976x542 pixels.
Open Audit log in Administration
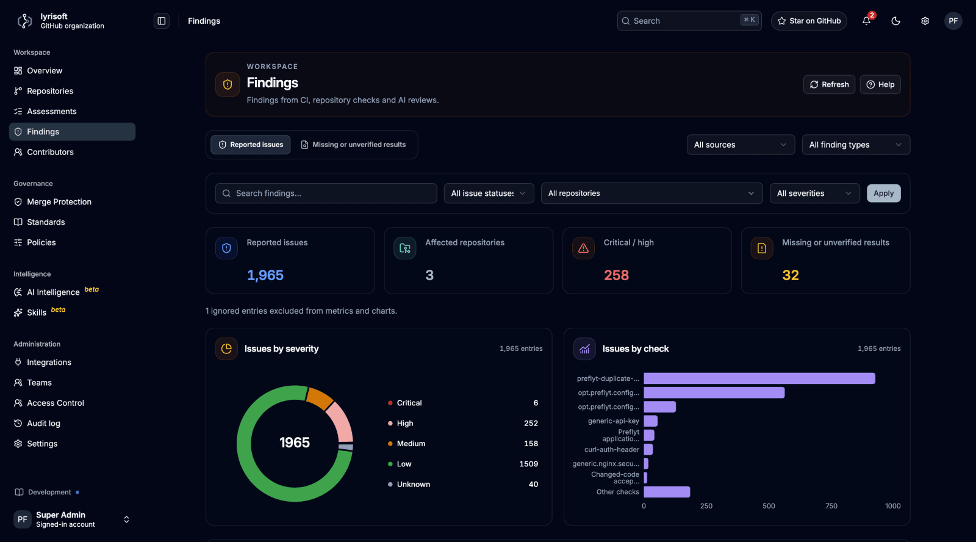click(72, 424)
